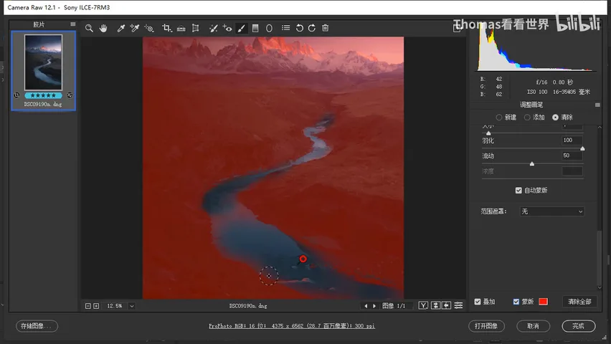Rotate image clockwise
This screenshot has height=344, width=611.
point(312,28)
